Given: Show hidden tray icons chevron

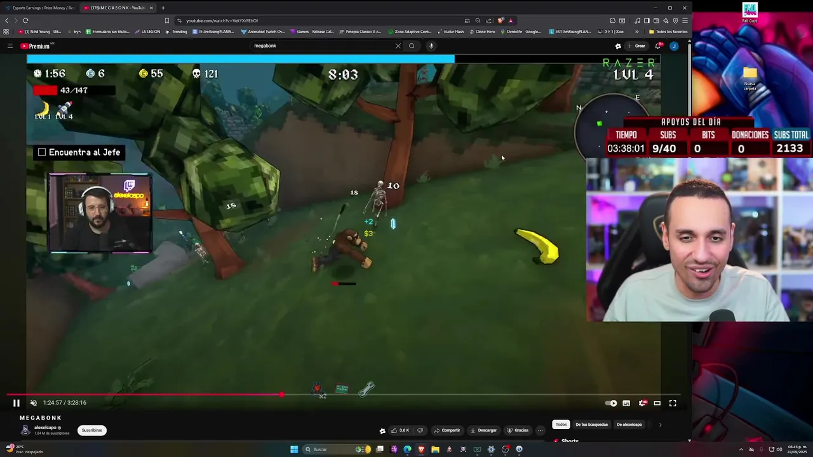Looking at the screenshot, I should click(x=741, y=449).
